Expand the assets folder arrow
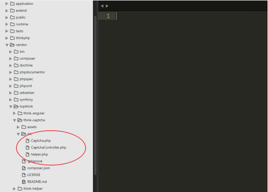This screenshot has width=268, height=192. pos(18,127)
